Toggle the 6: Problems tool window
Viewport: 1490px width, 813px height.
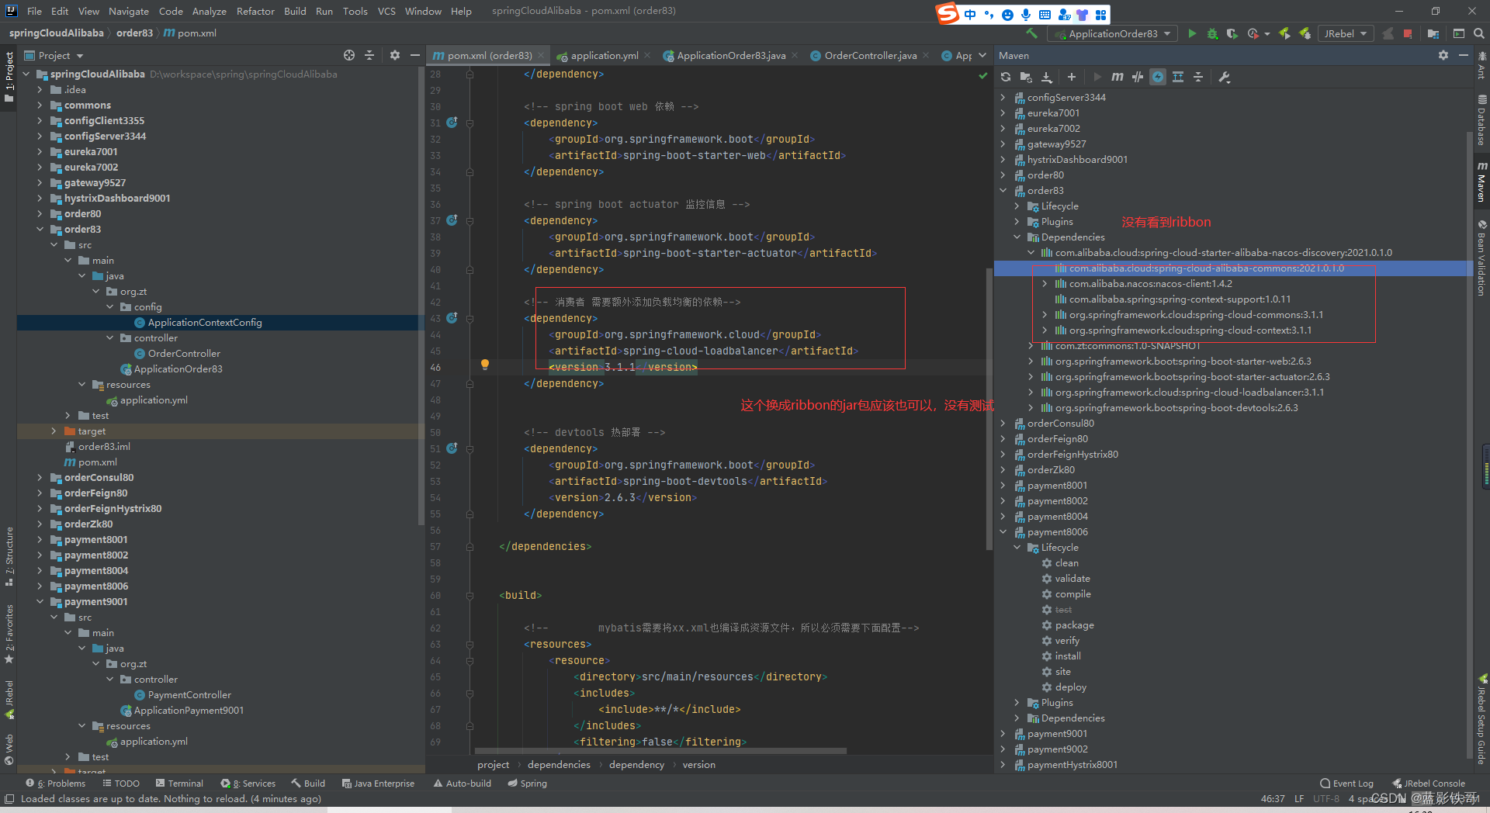56,784
